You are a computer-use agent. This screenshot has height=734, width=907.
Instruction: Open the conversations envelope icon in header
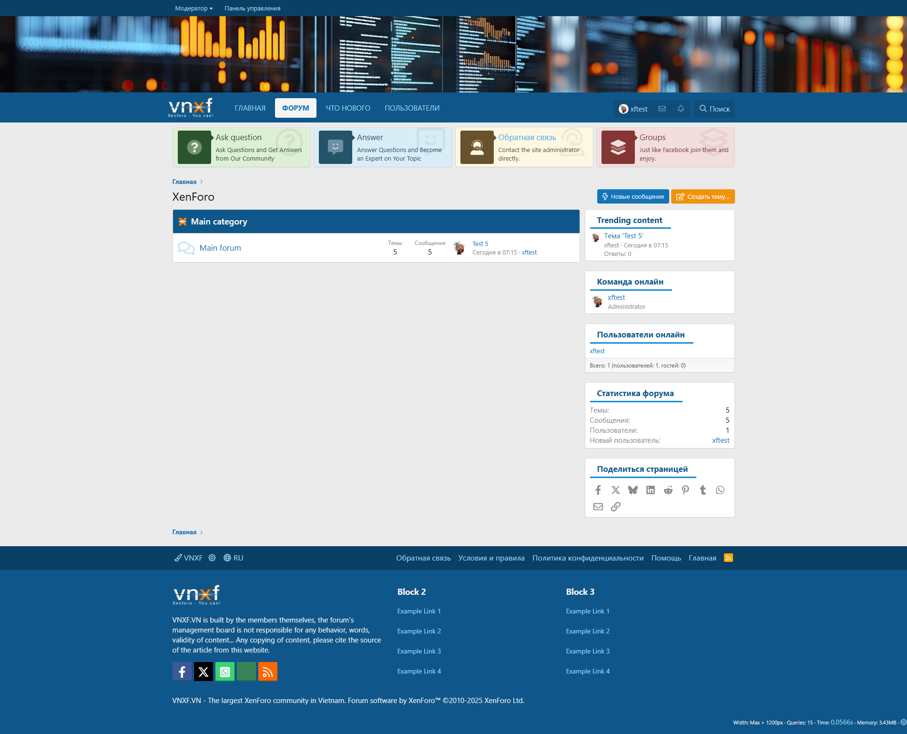[662, 109]
